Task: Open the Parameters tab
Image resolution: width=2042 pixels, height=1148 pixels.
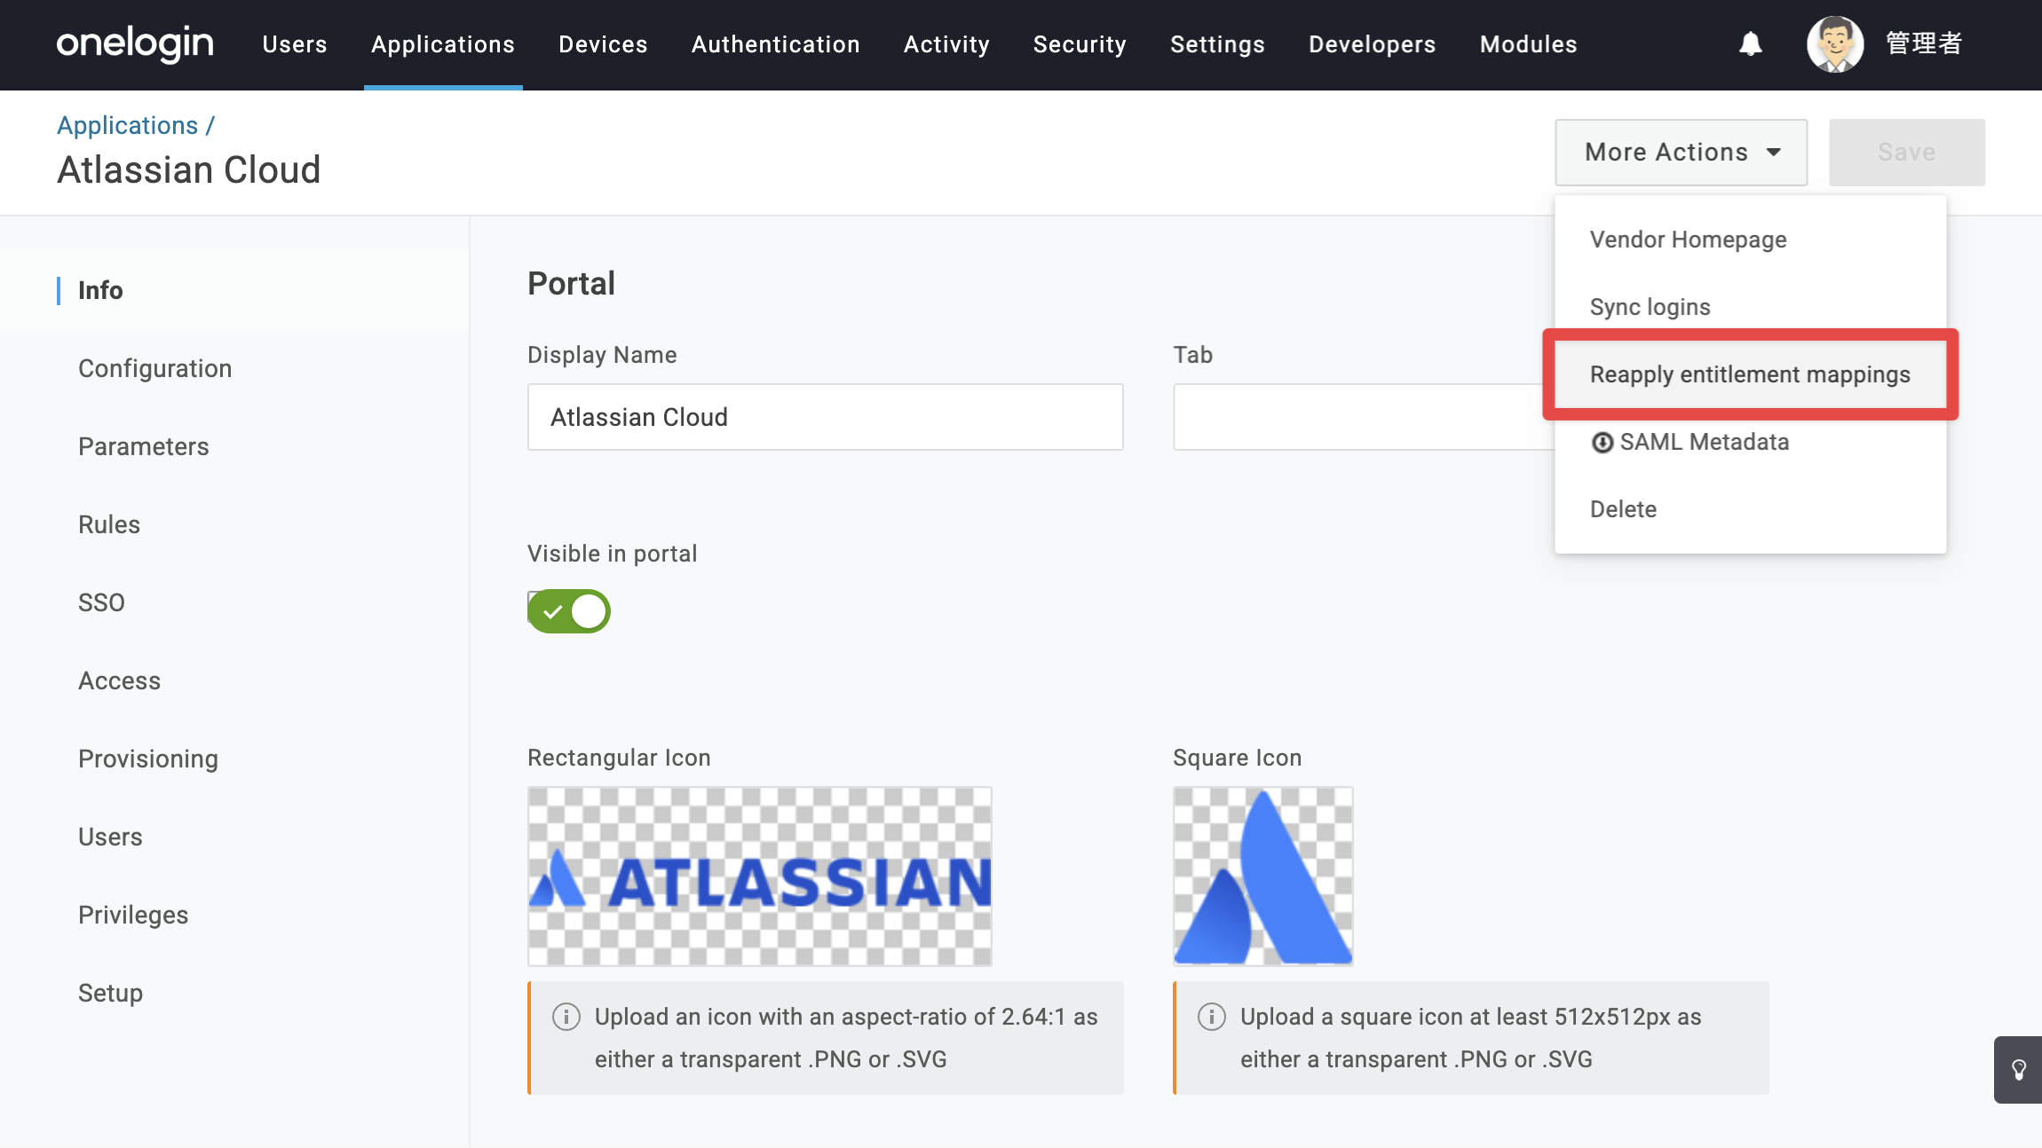Action: pyautogui.click(x=234, y=447)
